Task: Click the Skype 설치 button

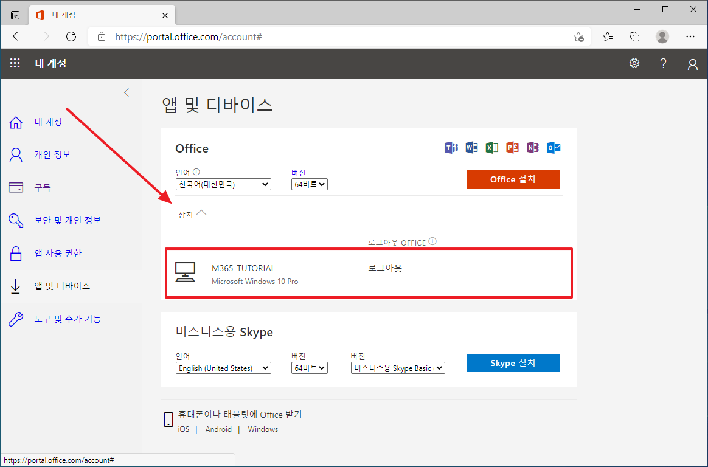Action: tap(513, 363)
